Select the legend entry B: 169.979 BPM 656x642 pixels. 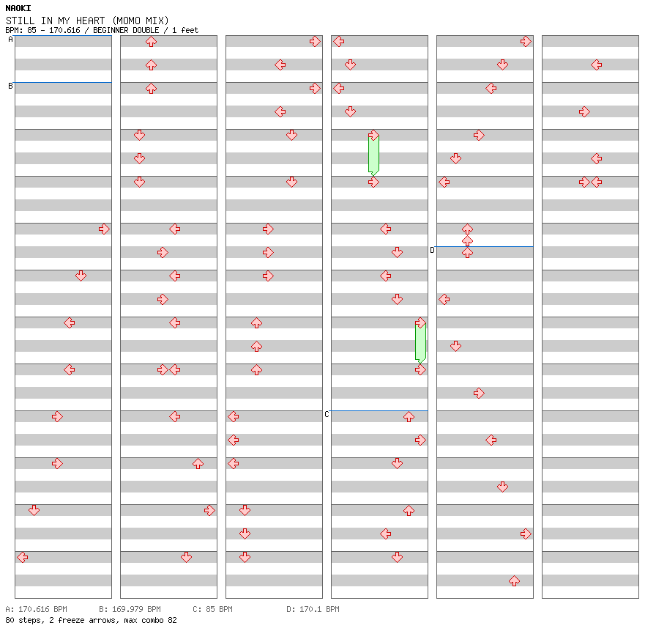coord(130,609)
